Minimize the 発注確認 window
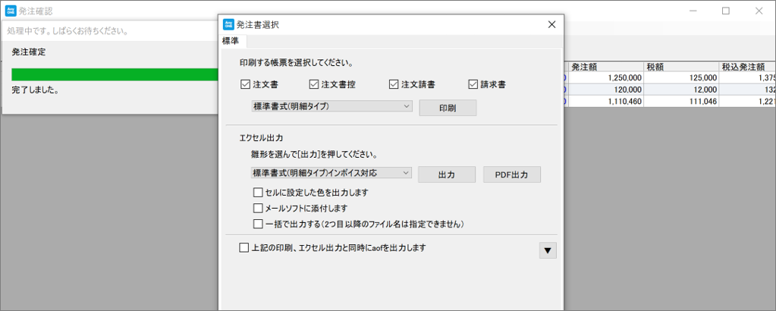 pos(692,11)
